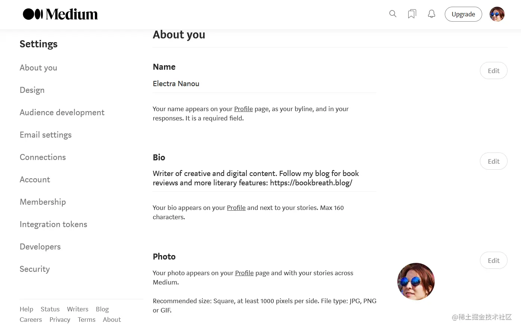
Task: Click the 'Recommended size: Square' text
Action: click(x=264, y=305)
